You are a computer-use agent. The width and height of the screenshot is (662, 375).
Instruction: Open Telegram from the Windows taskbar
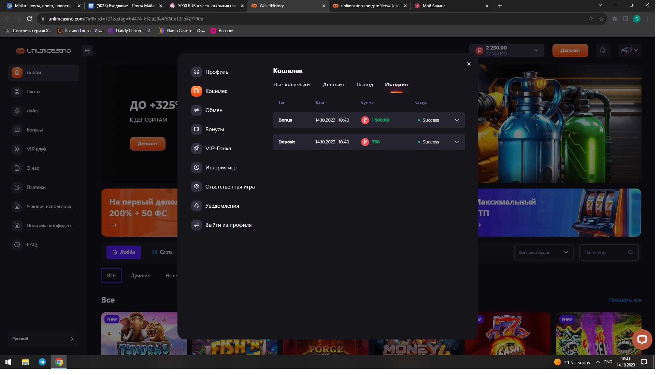click(x=42, y=362)
